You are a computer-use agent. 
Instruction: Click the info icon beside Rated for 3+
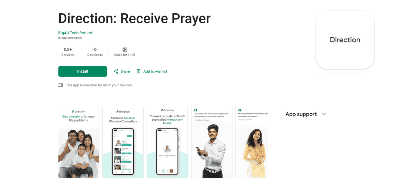pyautogui.click(x=134, y=55)
